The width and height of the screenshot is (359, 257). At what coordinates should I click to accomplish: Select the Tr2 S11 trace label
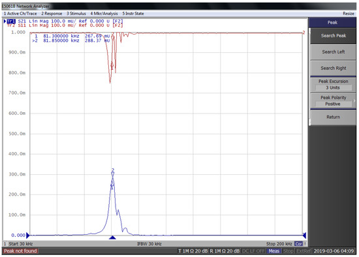click(16, 25)
